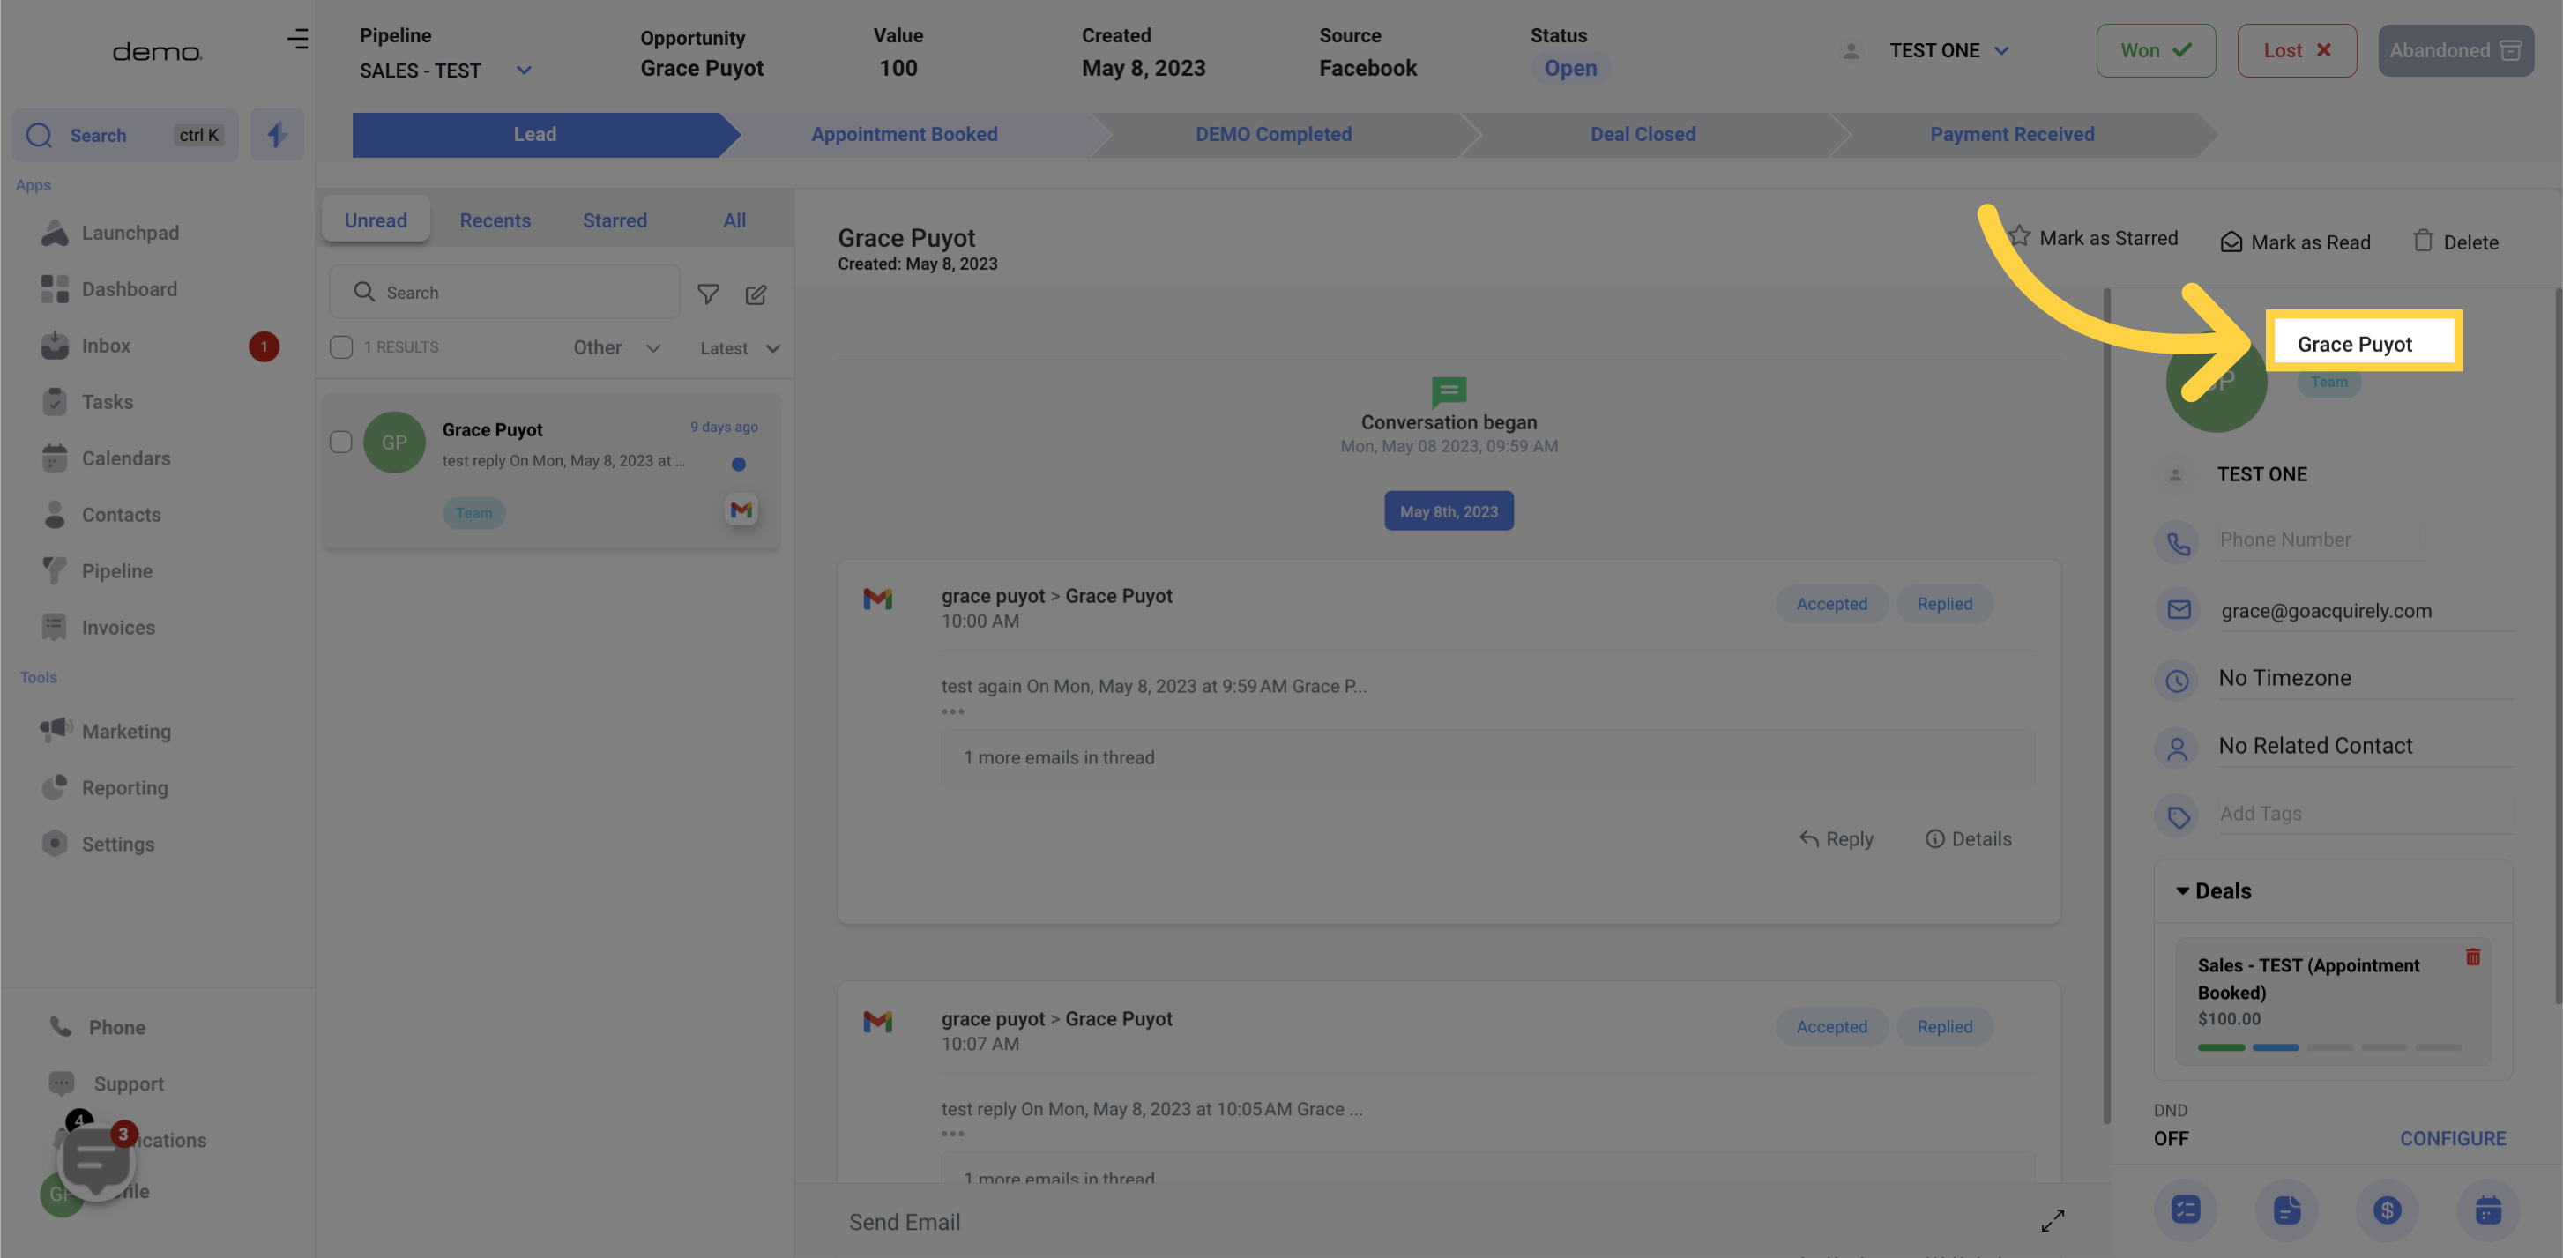The width and height of the screenshot is (2563, 1258).
Task: Open the Phone dialer
Action: [98, 1027]
